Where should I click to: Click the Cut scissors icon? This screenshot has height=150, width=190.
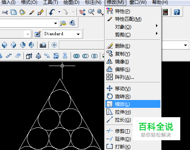pyautogui.click(x=5, y=12)
